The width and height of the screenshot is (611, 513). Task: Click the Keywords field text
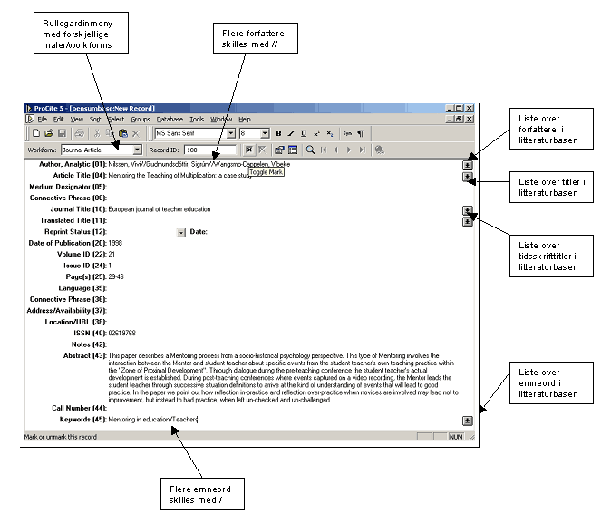(152, 420)
